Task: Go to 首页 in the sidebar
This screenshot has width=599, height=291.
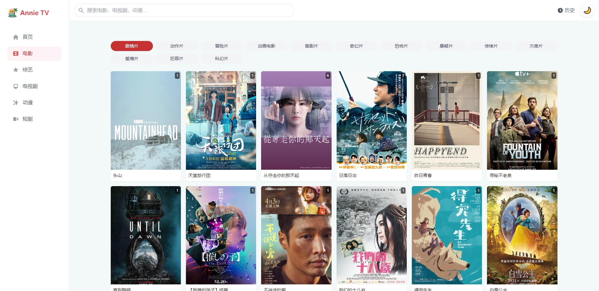Action: click(x=34, y=37)
